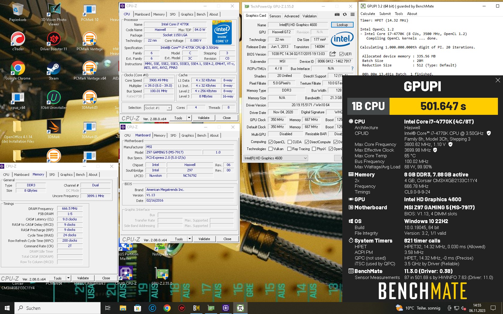
Task: Open the Intel HD Graphics 4600 GPU selector
Action: 276,158
